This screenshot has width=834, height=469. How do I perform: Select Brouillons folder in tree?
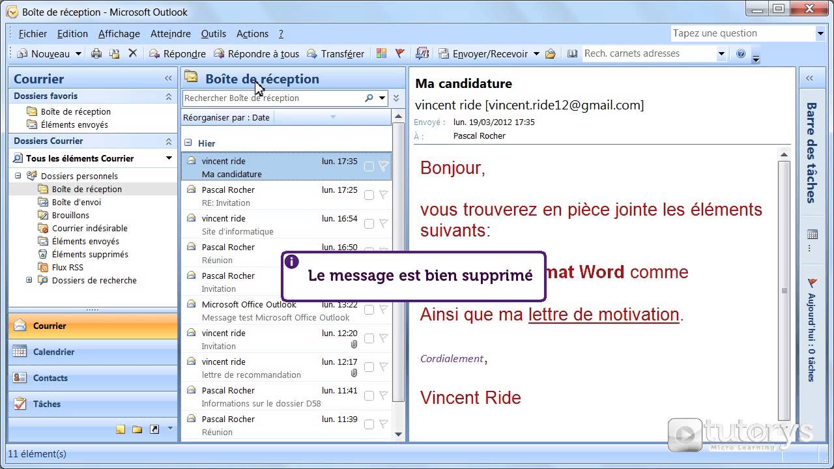[70, 215]
